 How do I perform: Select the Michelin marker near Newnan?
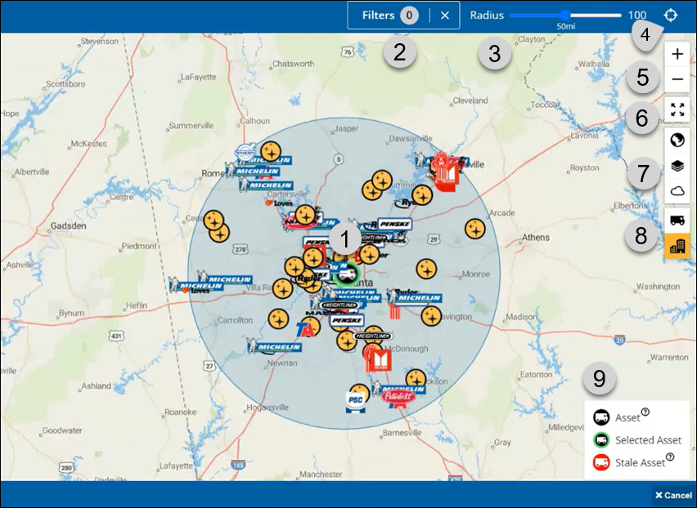click(275, 346)
